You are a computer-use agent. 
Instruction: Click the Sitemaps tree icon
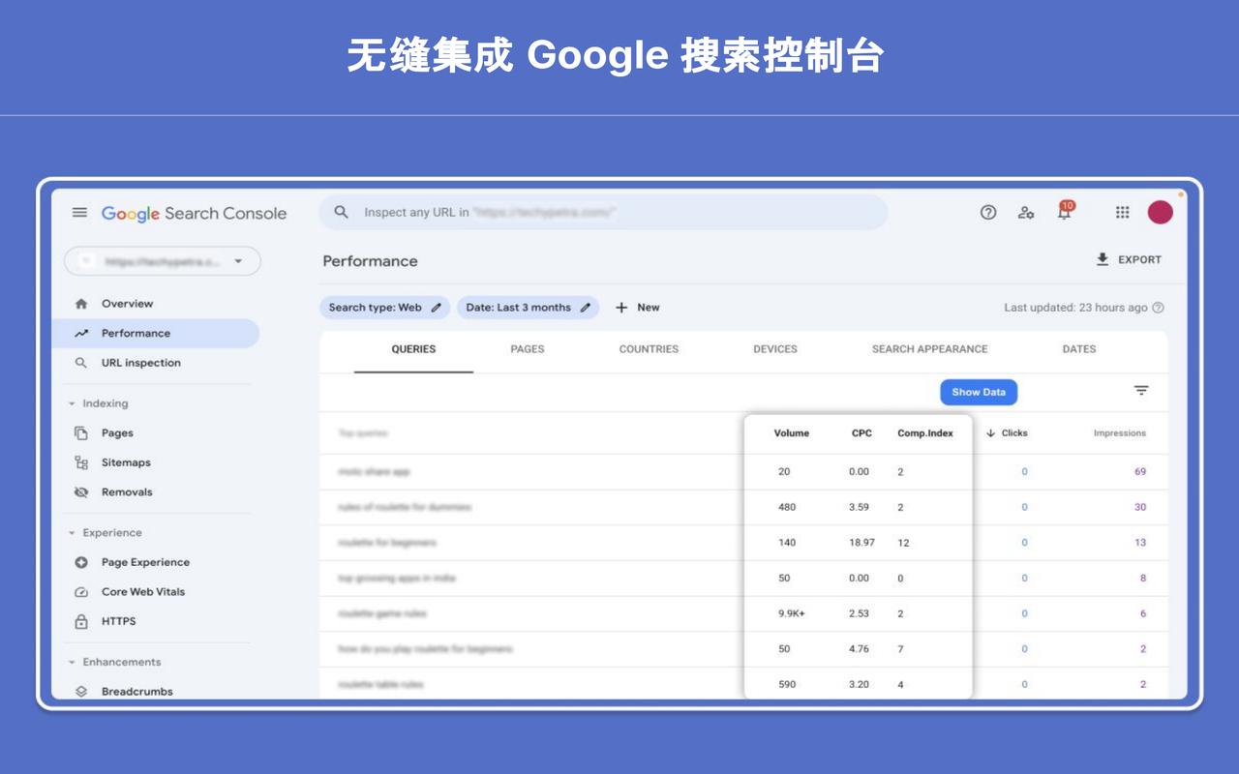coord(81,462)
